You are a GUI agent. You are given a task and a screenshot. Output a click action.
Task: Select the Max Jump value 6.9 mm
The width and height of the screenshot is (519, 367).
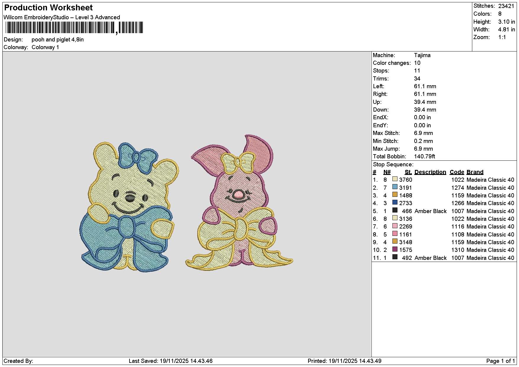tap(423, 149)
